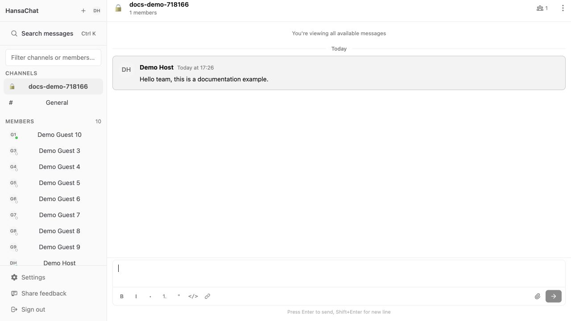Open the members count icon in header
571x321 pixels.
click(x=542, y=8)
